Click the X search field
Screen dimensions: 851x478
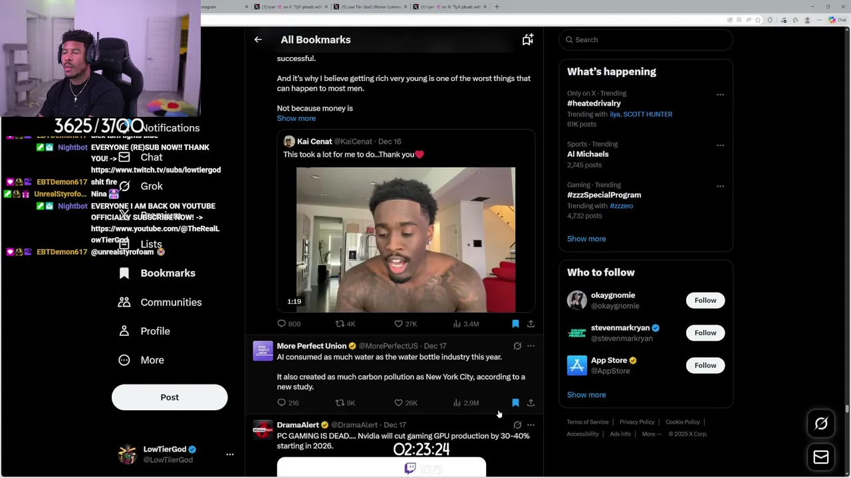(646, 40)
